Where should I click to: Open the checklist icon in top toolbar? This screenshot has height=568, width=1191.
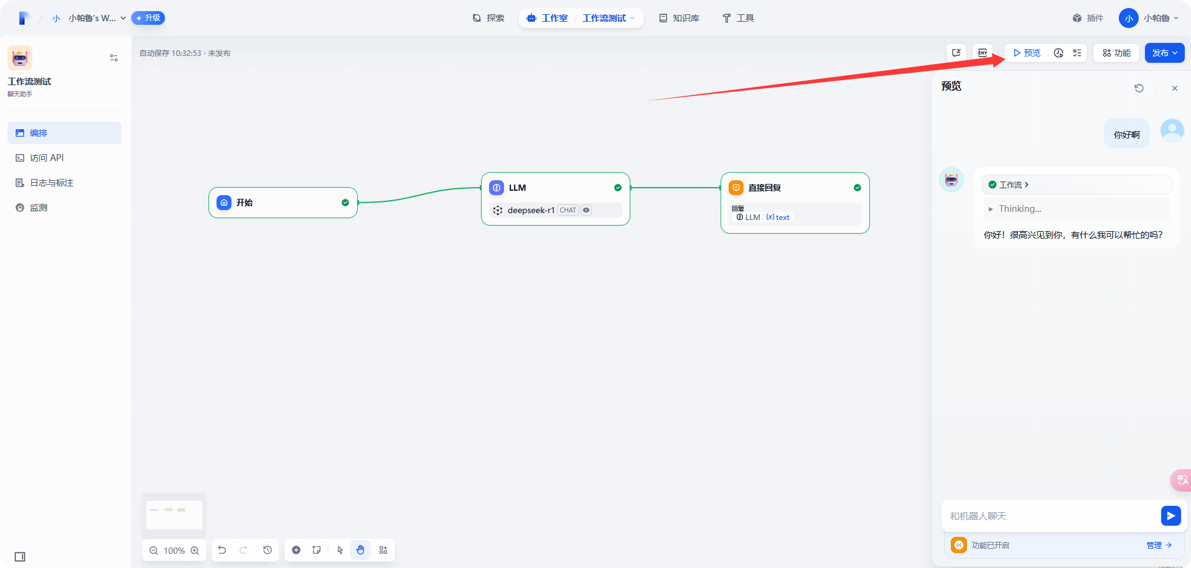click(x=1077, y=53)
